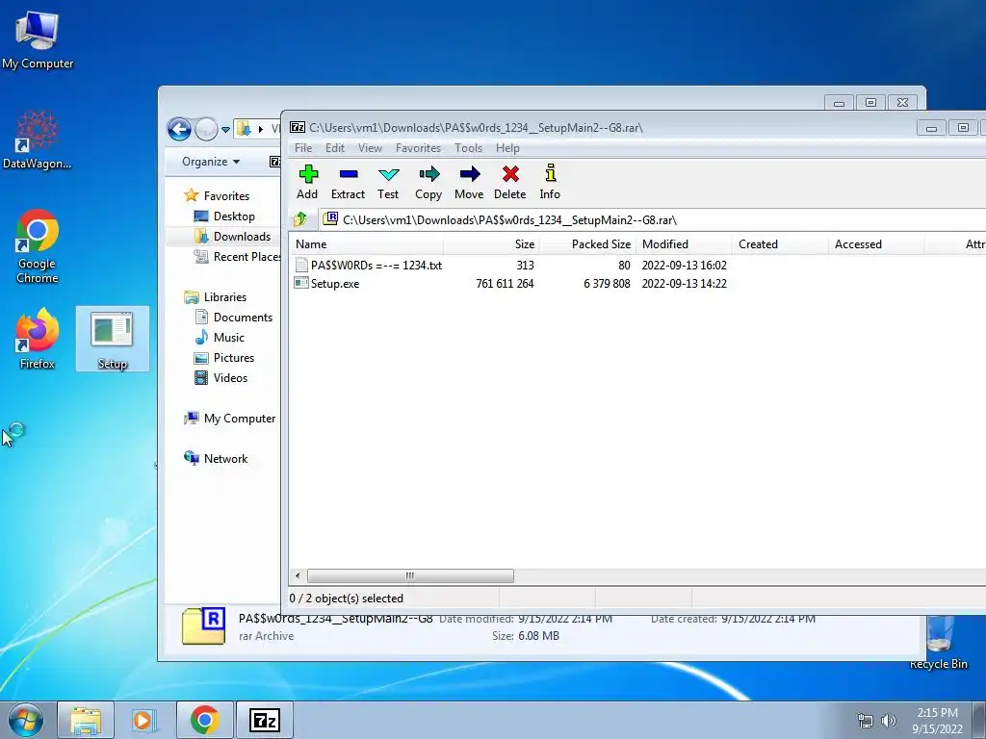Click modified date 2022-09-13 16:02
986x739 pixels.
tap(685, 266)
